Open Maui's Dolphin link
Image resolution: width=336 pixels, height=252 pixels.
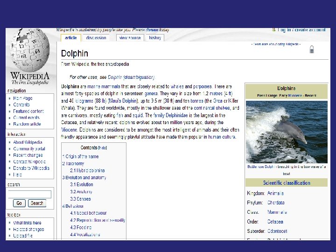123,101
